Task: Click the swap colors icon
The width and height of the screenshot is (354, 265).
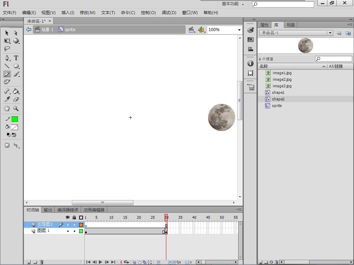Action: [x=14, y=135]
